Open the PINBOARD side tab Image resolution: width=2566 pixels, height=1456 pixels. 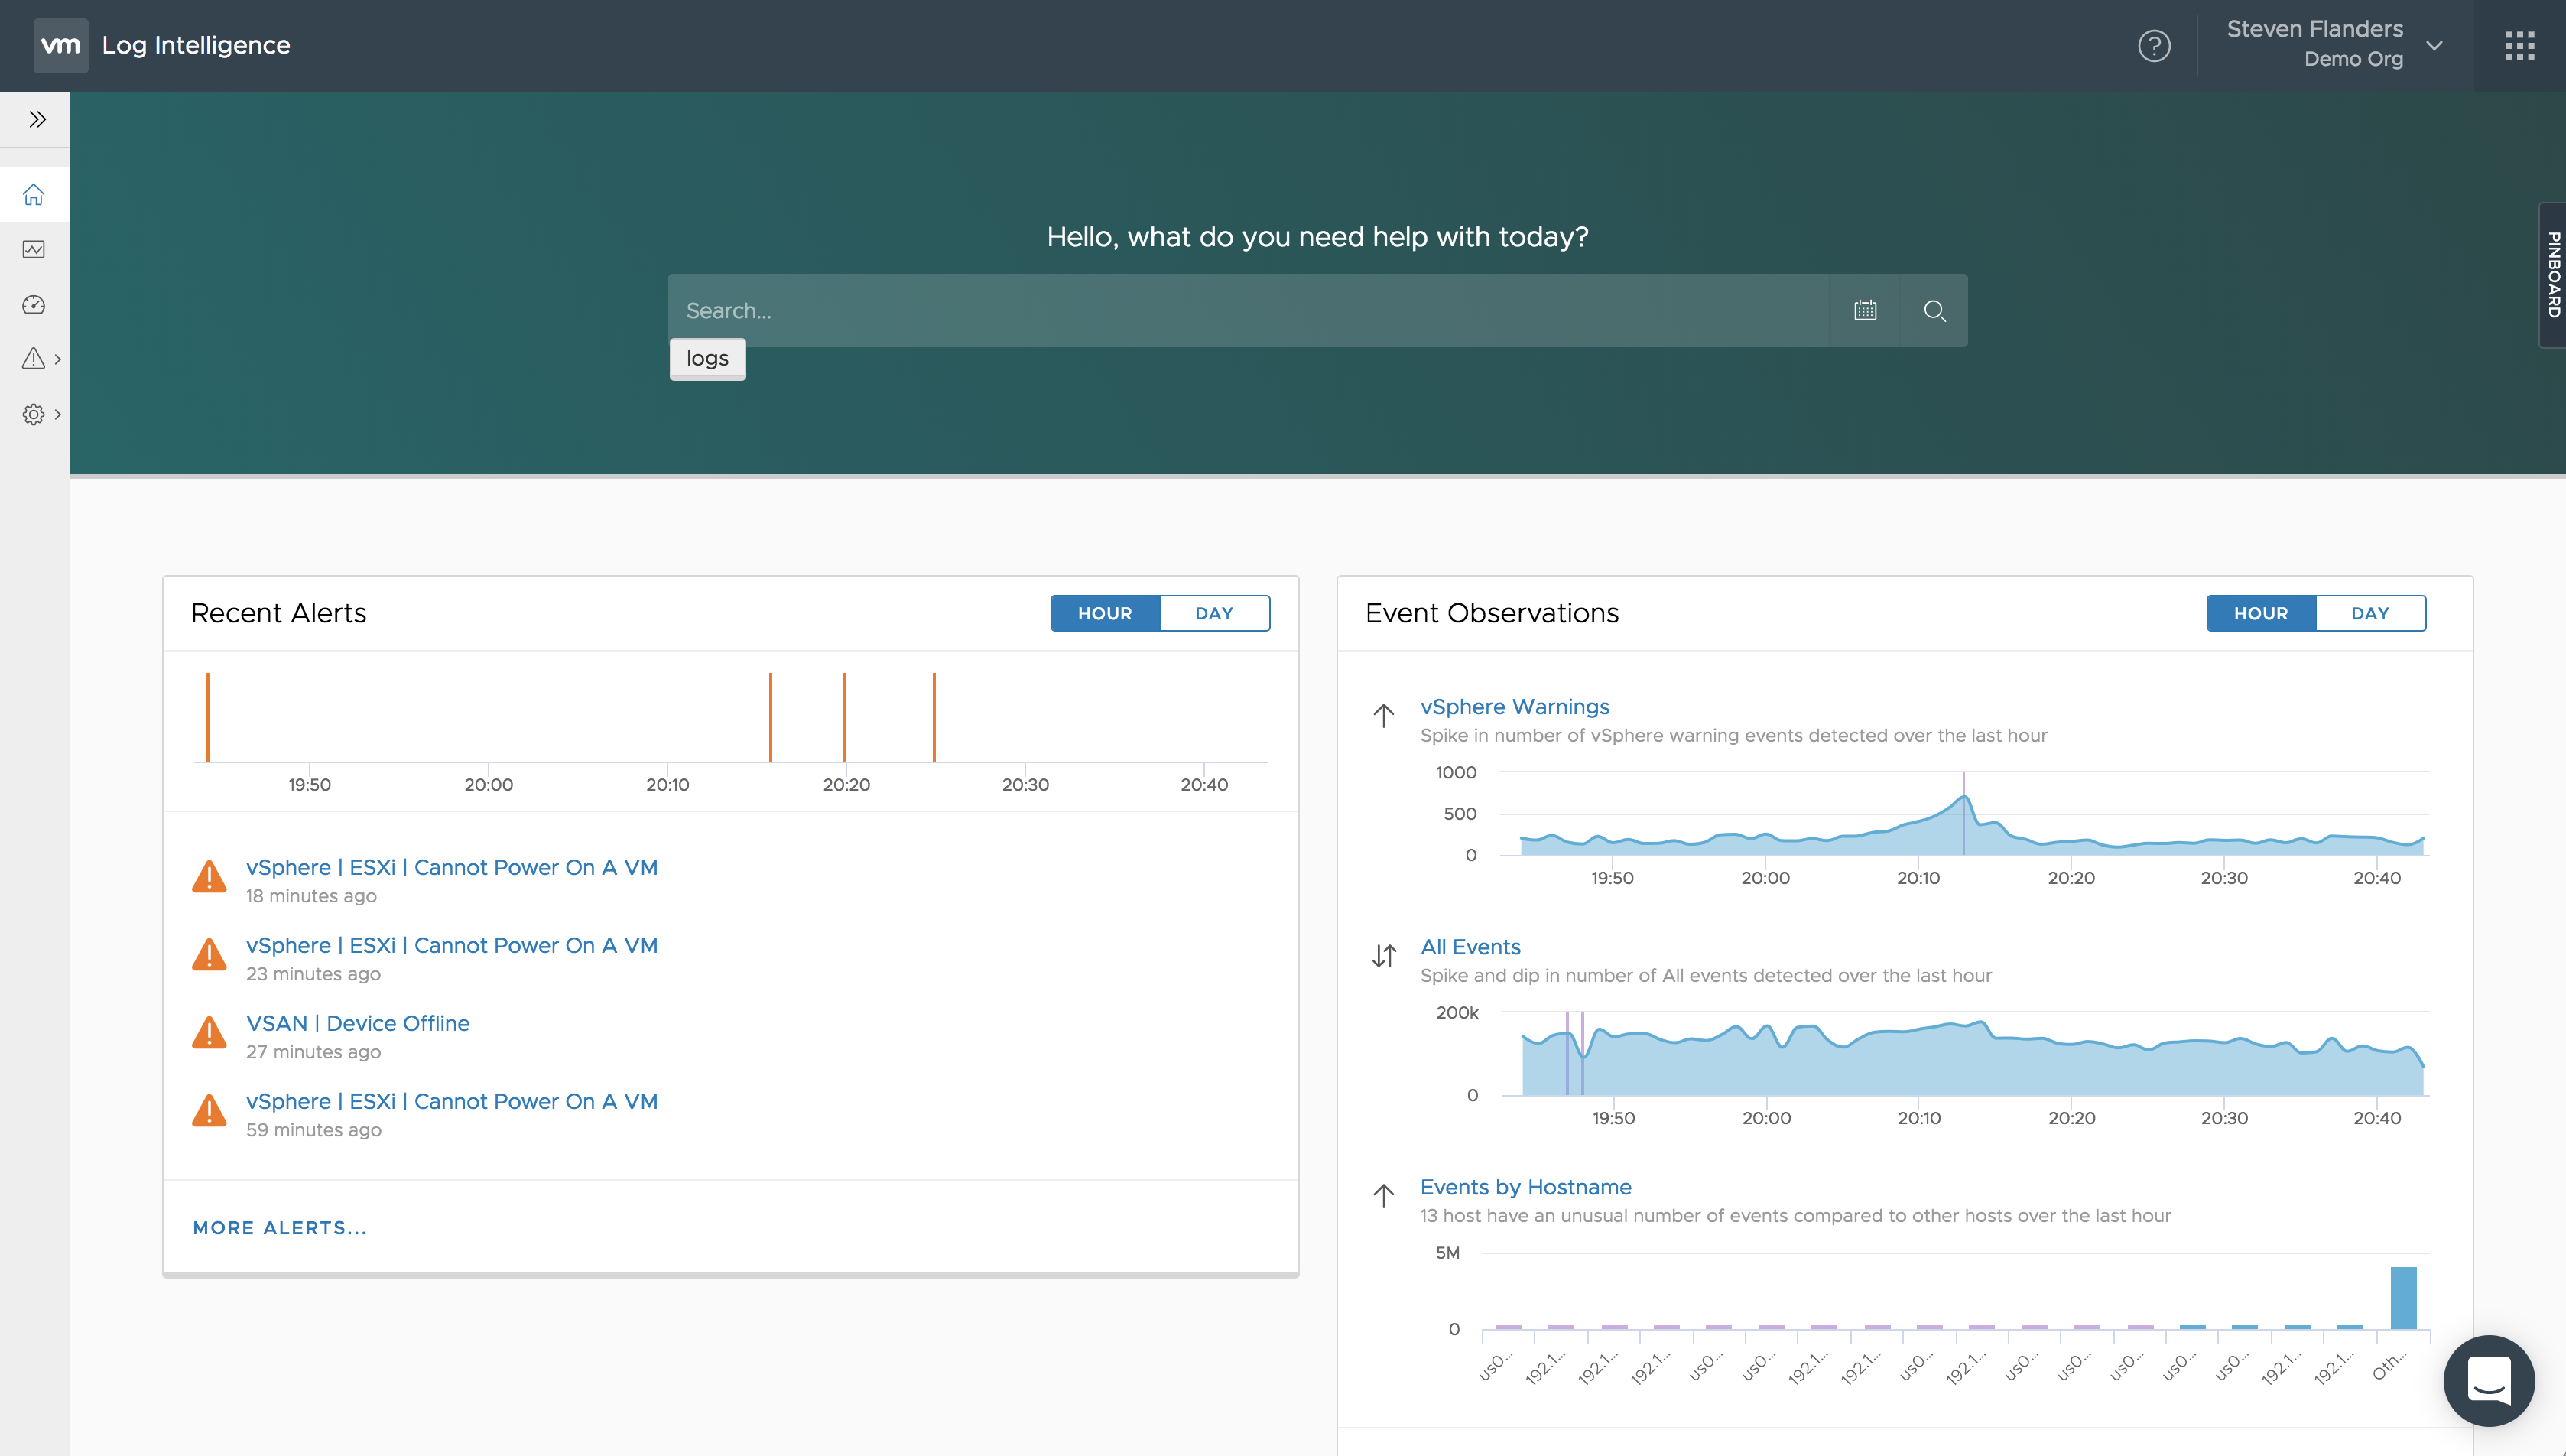[x=2552, y=275]
